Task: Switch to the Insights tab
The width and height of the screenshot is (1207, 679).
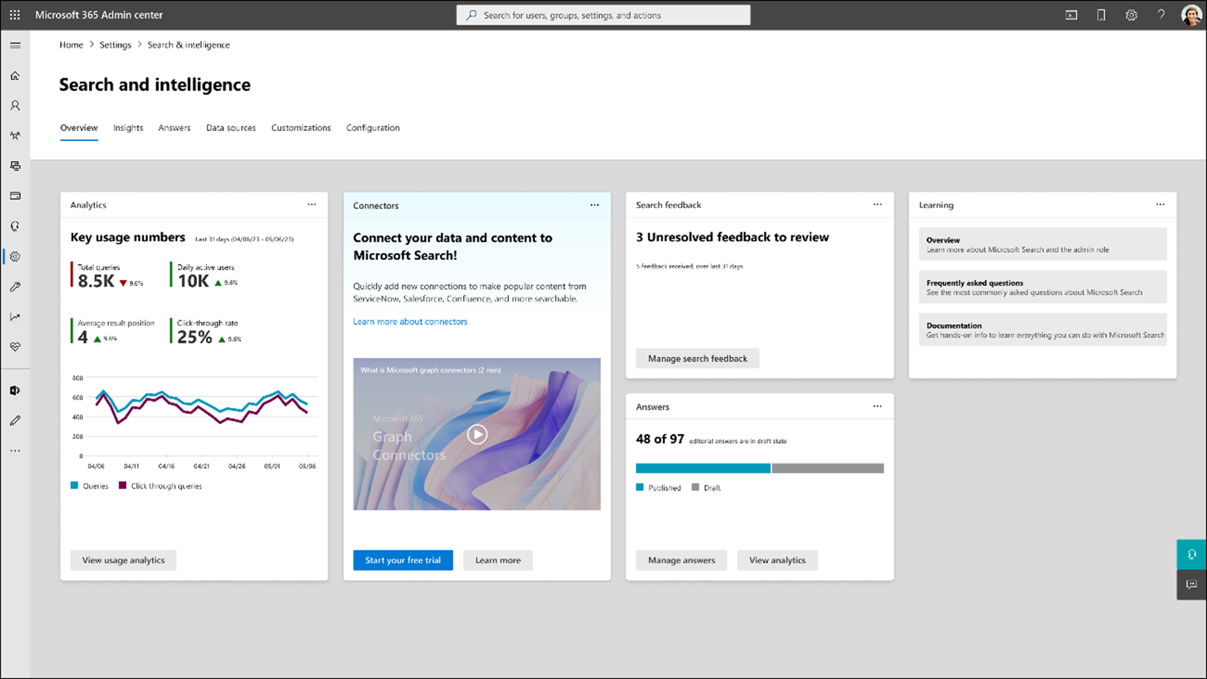Action: coord(128,128)
